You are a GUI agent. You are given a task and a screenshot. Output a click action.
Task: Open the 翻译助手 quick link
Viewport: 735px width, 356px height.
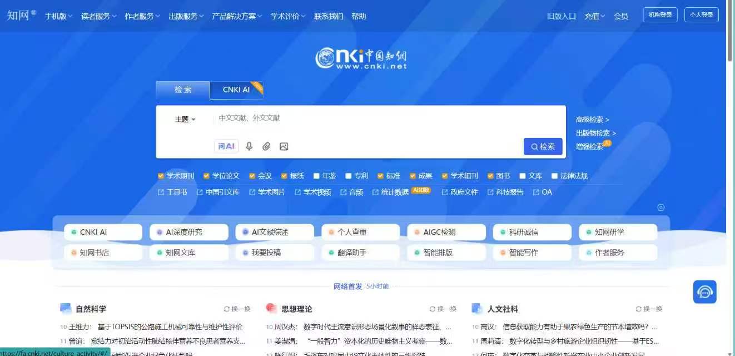(361, 253)
